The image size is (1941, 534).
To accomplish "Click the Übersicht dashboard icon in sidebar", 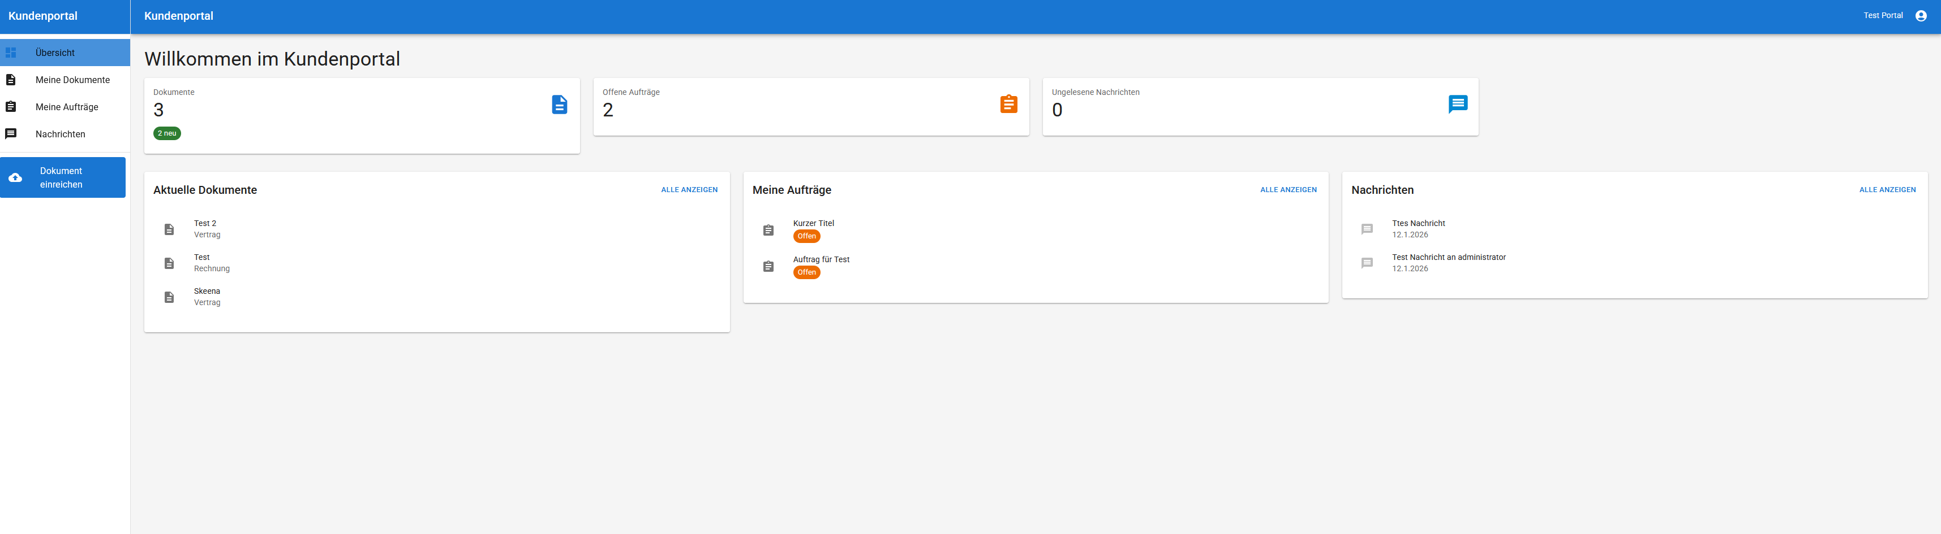I will pyautogui.click(x=11, y=53).
